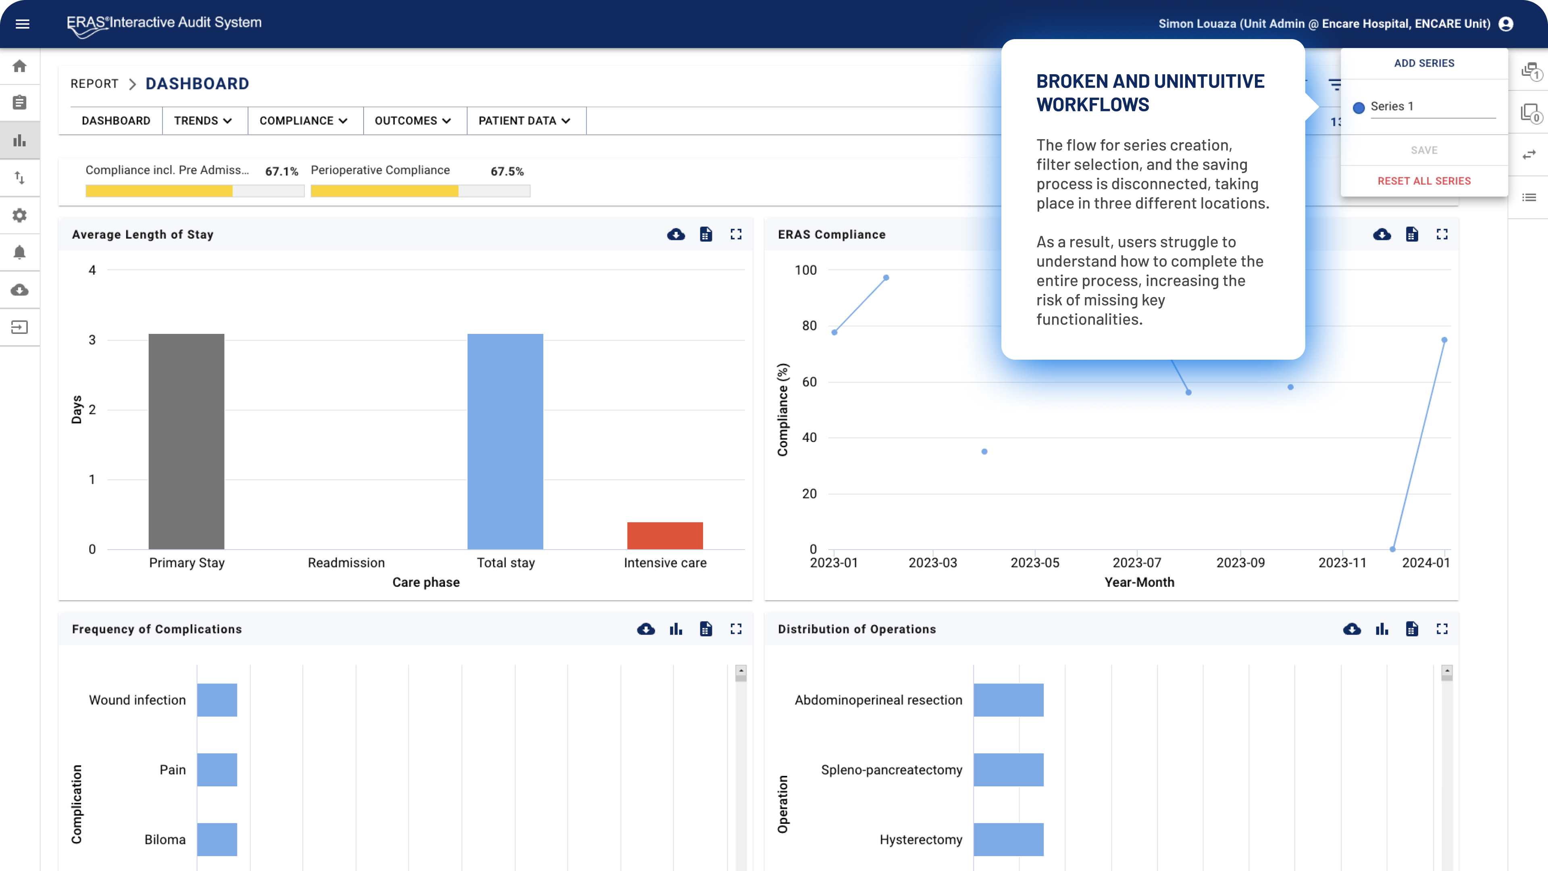Open the Outcomes menu tab
This screenshot has height=871, width=1548.
[x=413, y=121]
